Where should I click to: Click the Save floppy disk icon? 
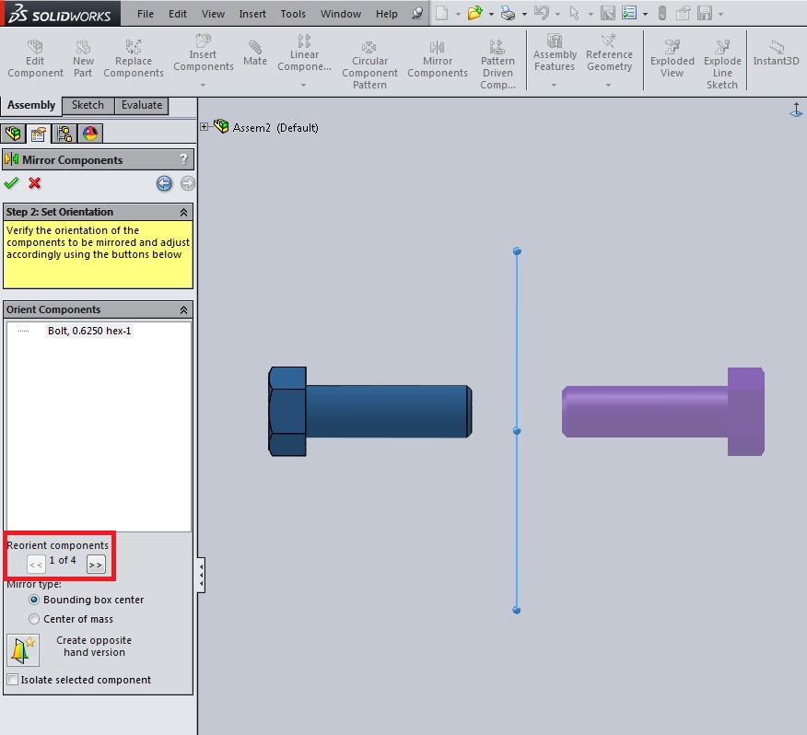pyautogui.click(x=705, y=13)
